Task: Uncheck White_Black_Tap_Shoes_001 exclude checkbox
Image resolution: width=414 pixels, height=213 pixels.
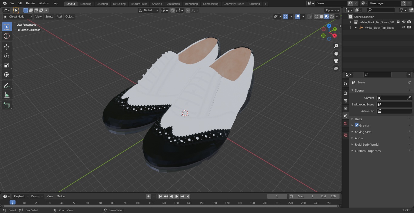Action: pyautogui.click(x=398, y=22)
